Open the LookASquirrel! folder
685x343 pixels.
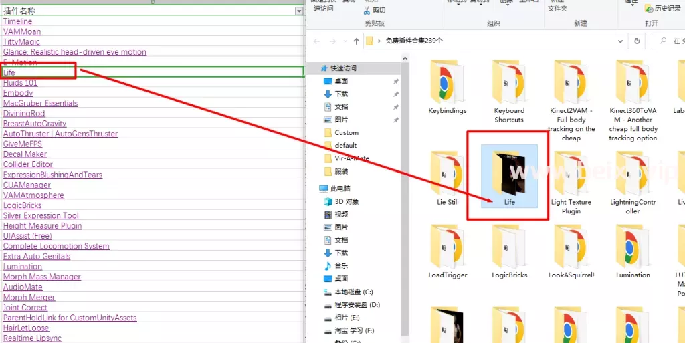coord(571,253)
